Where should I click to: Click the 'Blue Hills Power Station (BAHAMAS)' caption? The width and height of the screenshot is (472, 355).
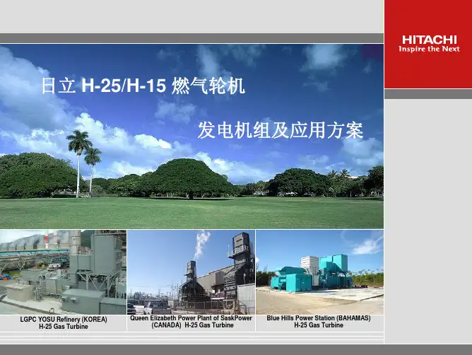[x=319, y=319]
